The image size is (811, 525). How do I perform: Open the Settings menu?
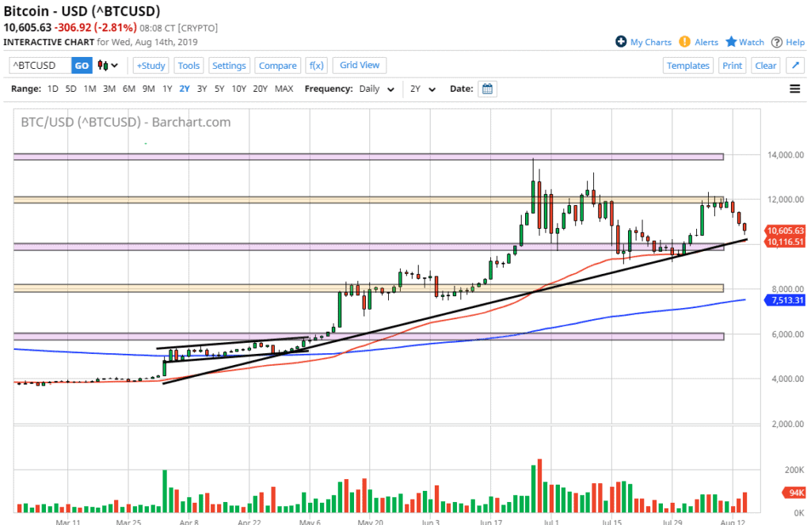coord(229,66)
